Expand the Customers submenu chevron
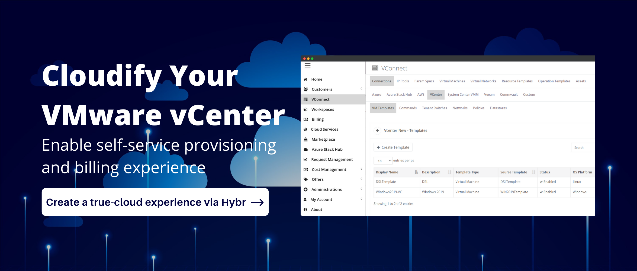The image size is (637, 271). (x=361, y=89)
